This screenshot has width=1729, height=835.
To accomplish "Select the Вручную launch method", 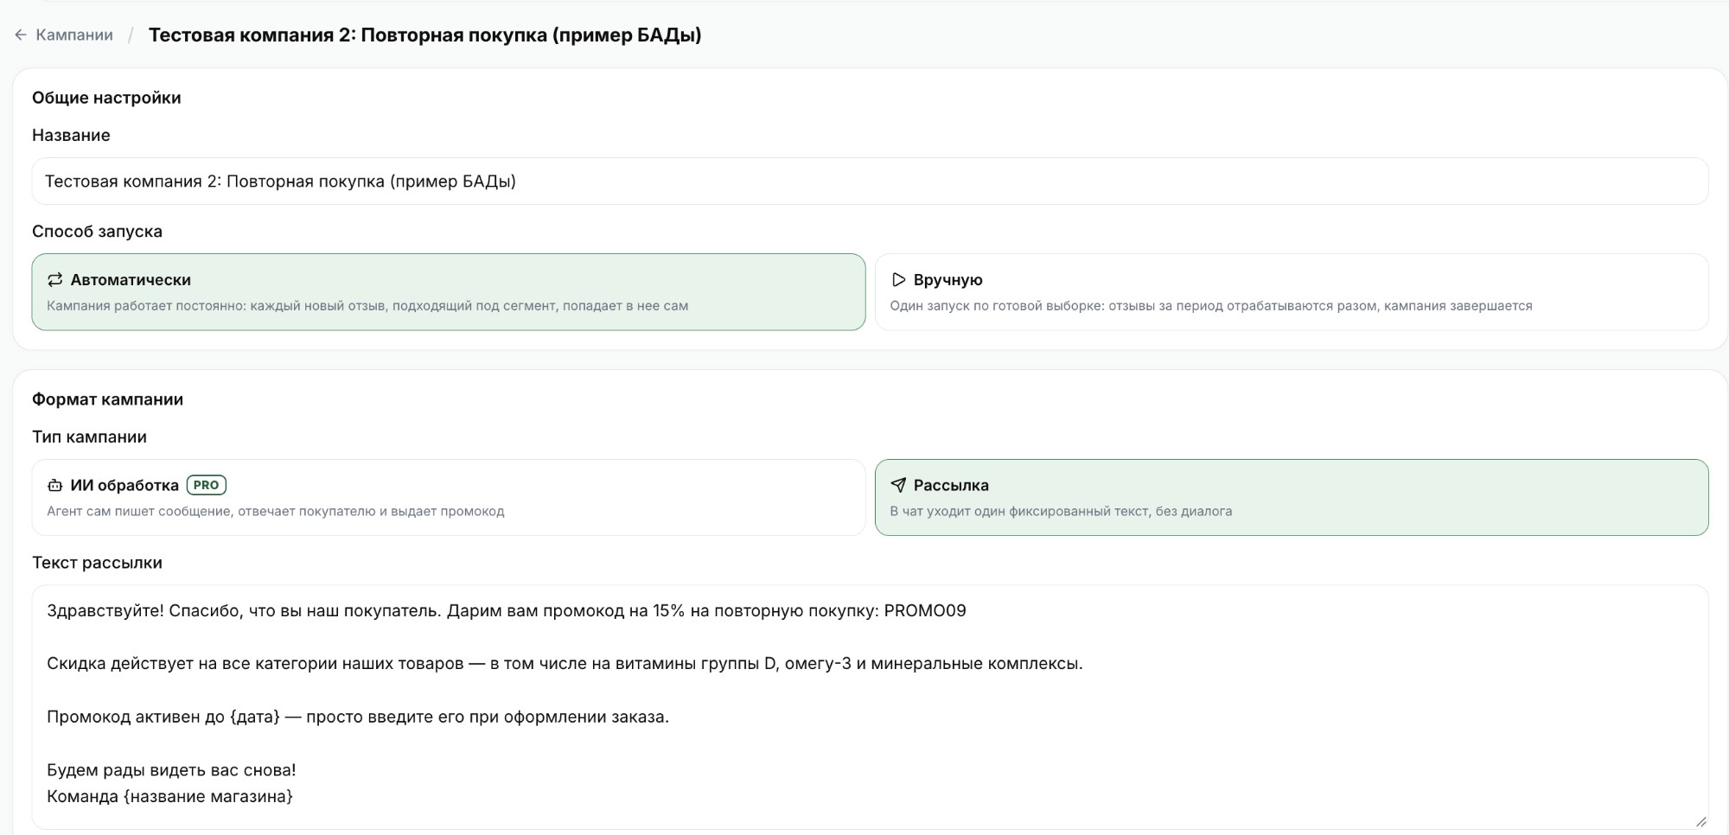I will [1292, 292].
